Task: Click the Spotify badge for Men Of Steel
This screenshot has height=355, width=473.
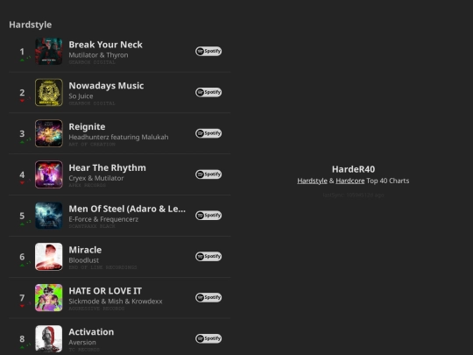Action: (x=208, y=216)
